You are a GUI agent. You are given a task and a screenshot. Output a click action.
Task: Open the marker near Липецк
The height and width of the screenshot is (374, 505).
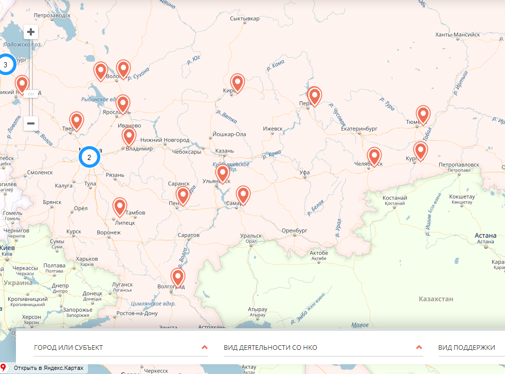tap(120, 206)
